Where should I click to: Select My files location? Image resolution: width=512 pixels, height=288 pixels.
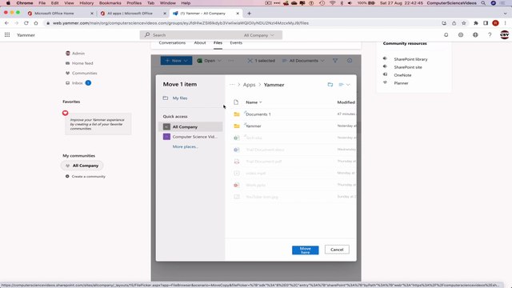click(180, 98)
